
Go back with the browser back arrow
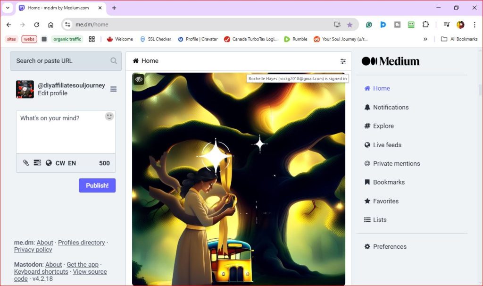(x=8, y=25)
